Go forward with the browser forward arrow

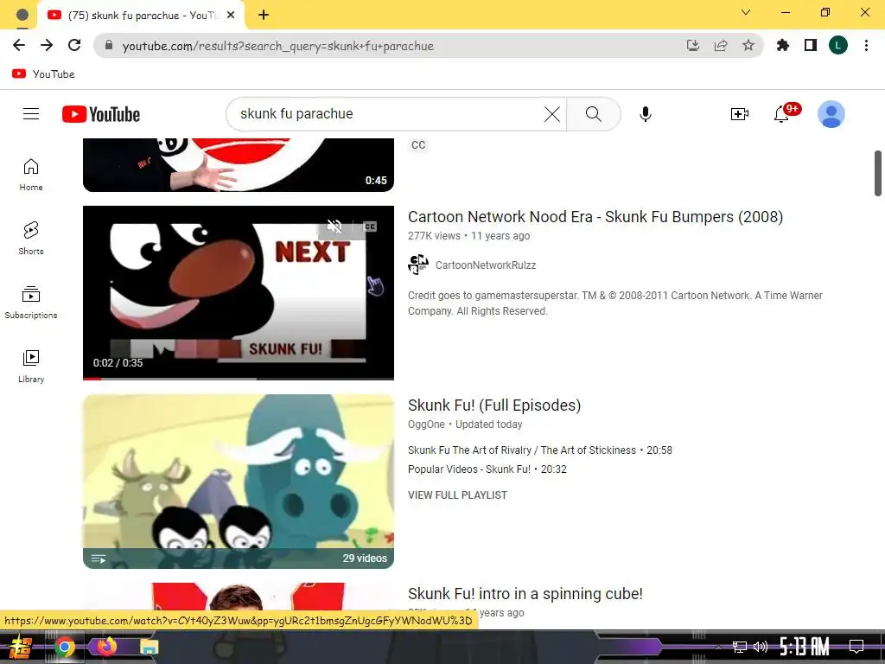click(47, 45)
